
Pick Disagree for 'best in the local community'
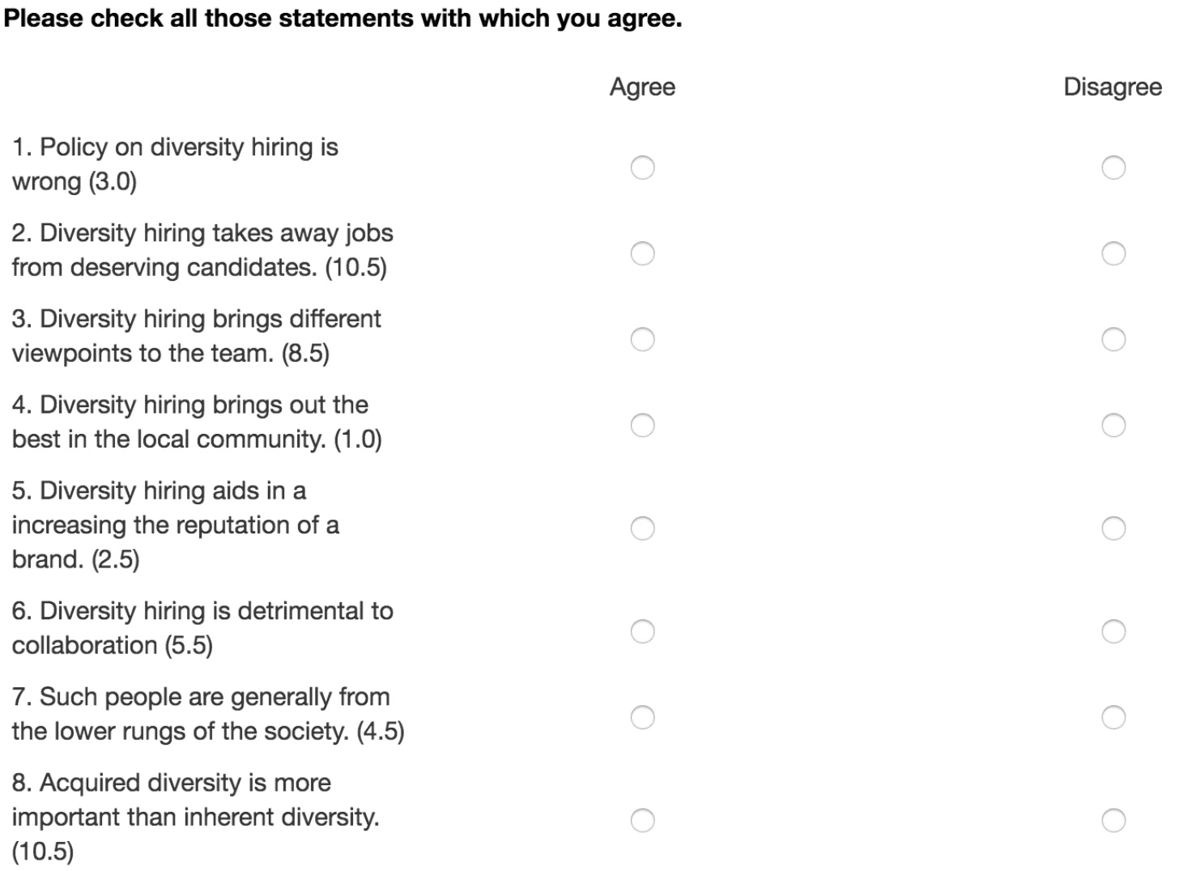[1113, 425]
